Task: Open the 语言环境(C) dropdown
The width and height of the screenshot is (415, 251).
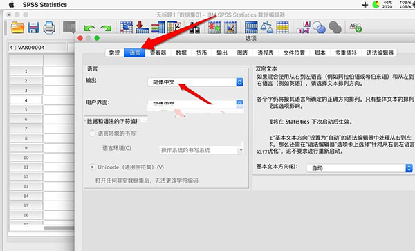Action: [x=201, y=150]
